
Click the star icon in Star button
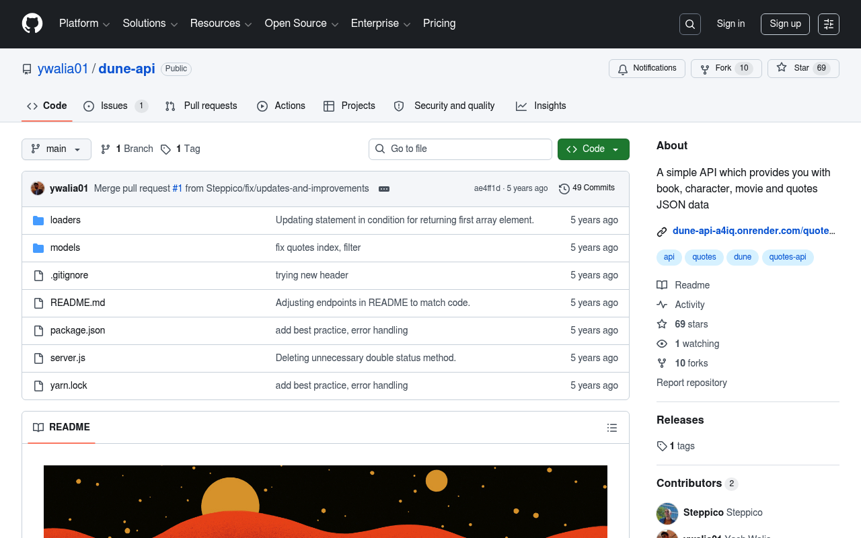tap(782, 68)
